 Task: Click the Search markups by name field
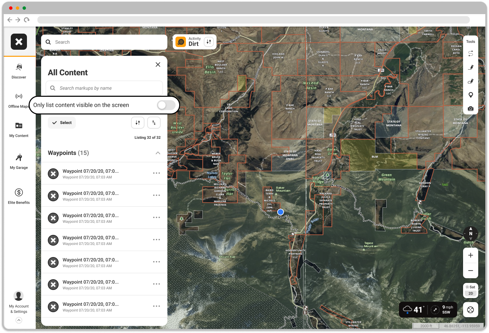click(104, 88)
